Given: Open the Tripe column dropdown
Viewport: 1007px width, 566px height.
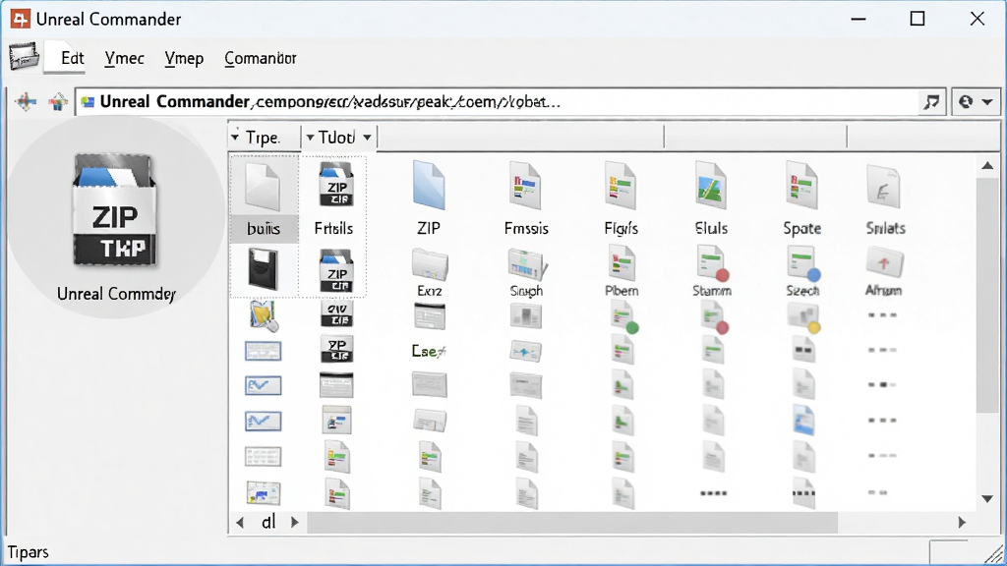Looking at the screenshot, I should click(x=235, y=138).
